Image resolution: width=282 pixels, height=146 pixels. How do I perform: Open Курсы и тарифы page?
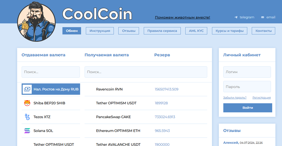pyautogui.click(x=230, y=31)
